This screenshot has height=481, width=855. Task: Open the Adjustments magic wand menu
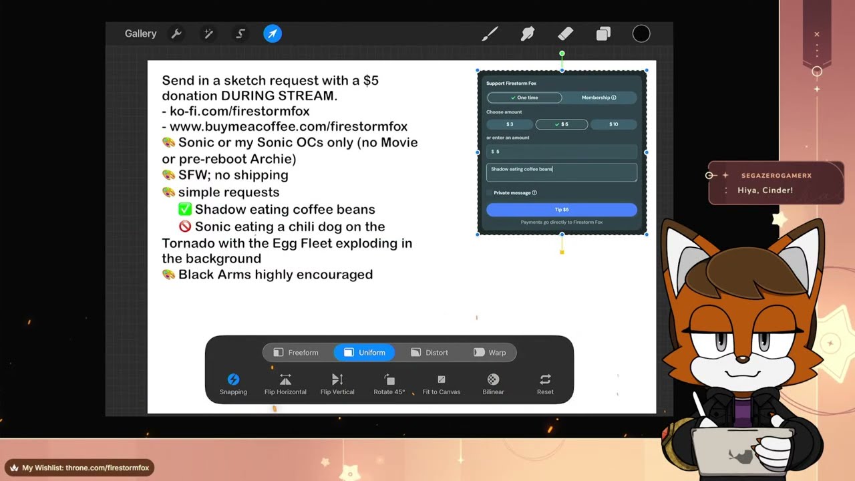pos(208,33)
